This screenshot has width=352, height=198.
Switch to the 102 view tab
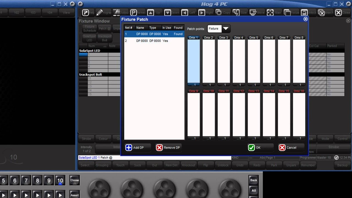click(x=16, y=13)
